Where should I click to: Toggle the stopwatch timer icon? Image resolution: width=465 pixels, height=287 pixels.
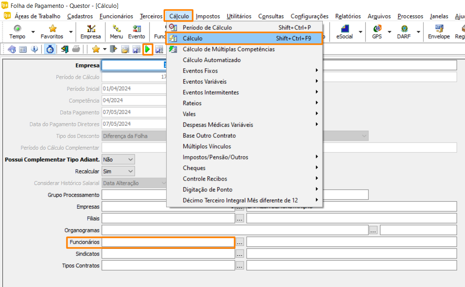[x=50, y=49]
